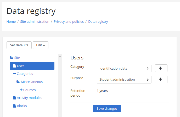The image size is (180, 117).
Task: Open Privacy and policies breadcrumb link
Action: pos(69,22)
